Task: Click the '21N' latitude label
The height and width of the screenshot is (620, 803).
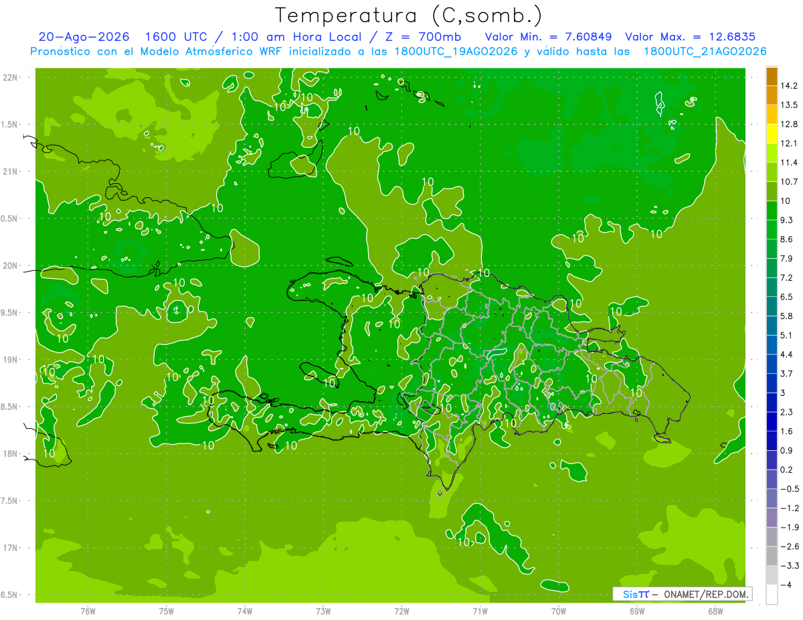Action: click(11, 171)
